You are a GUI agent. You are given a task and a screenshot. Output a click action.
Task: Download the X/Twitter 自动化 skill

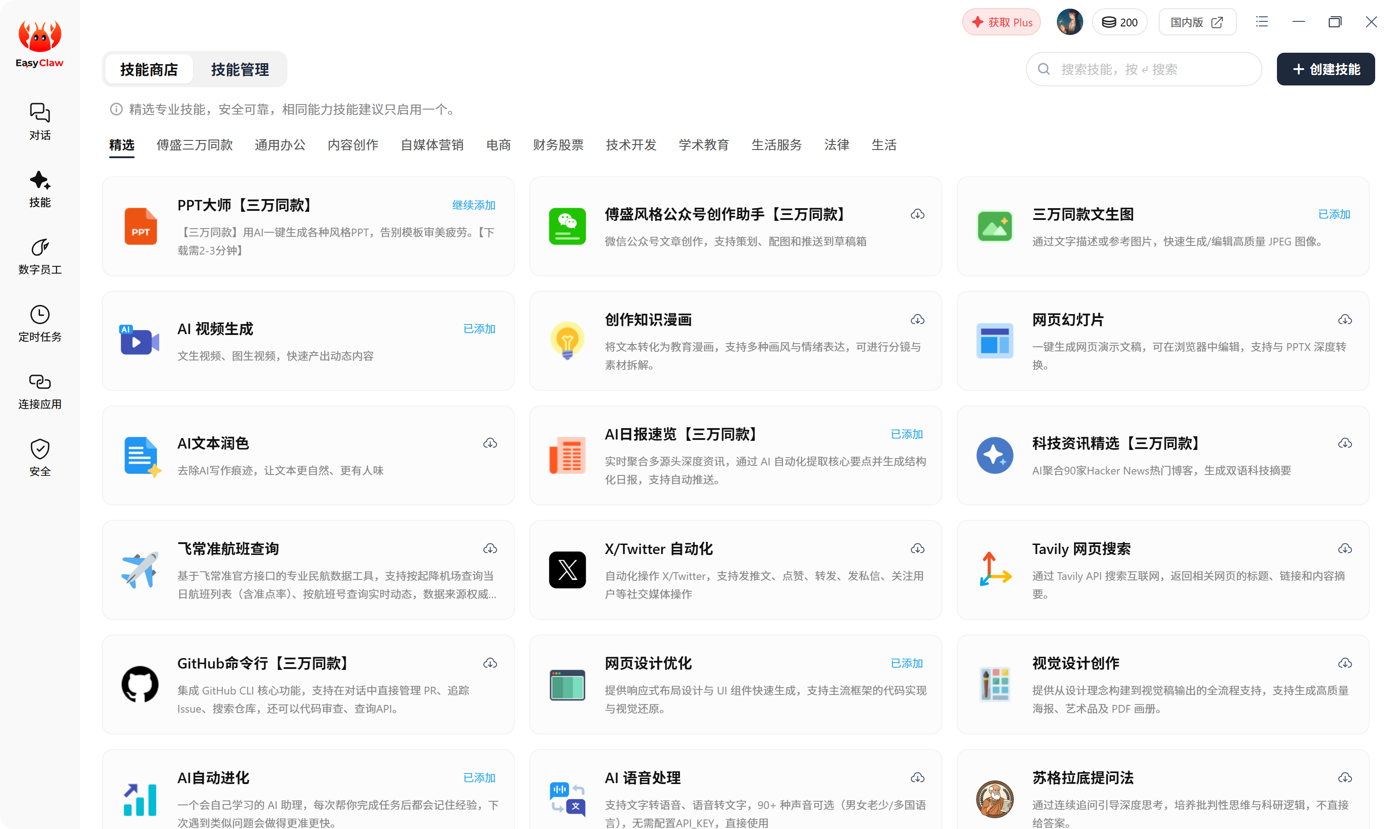point(917,549)
